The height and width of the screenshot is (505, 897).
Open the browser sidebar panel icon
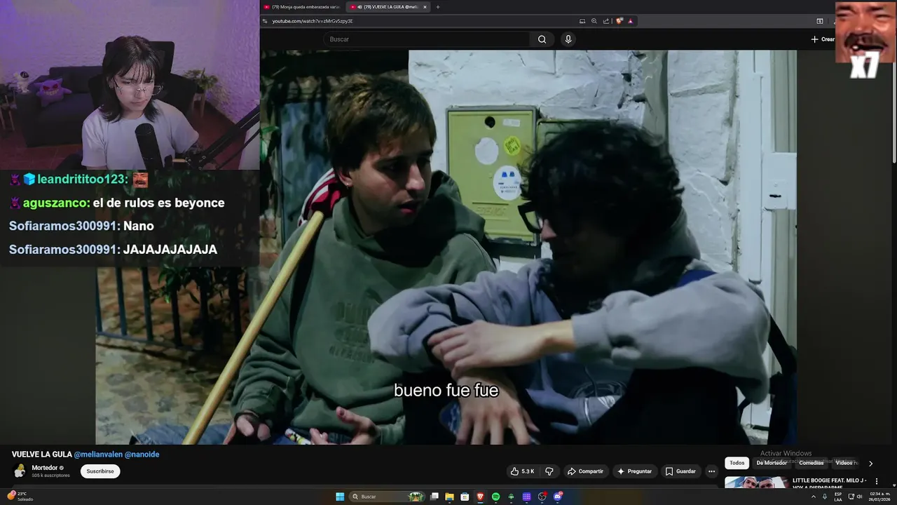[820, 21]
